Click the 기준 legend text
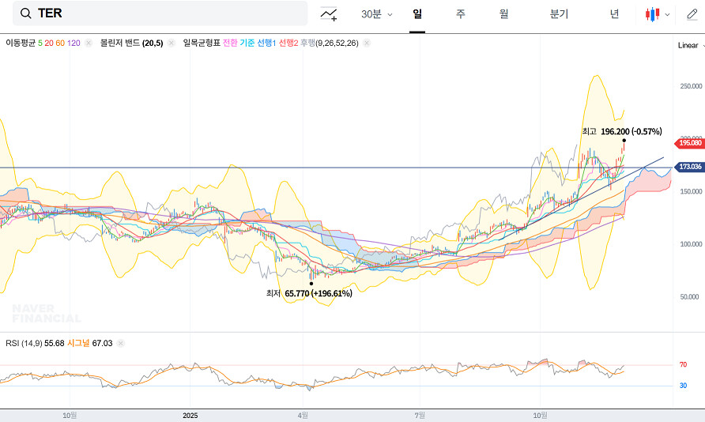705x422 pixels. [247, 43]
